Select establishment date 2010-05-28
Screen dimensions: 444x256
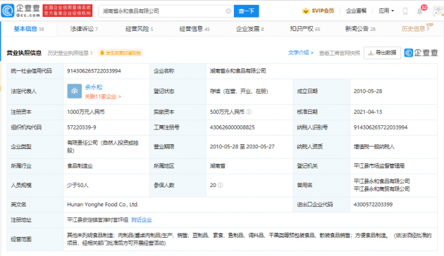368,91
